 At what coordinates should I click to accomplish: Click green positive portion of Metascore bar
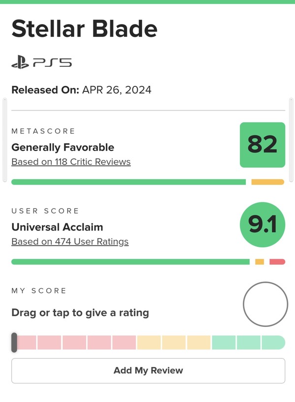coord(129,182)
